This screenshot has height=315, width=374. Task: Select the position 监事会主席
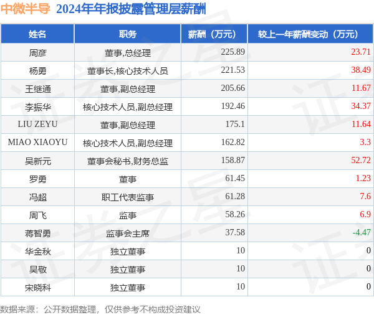point(128,233)
